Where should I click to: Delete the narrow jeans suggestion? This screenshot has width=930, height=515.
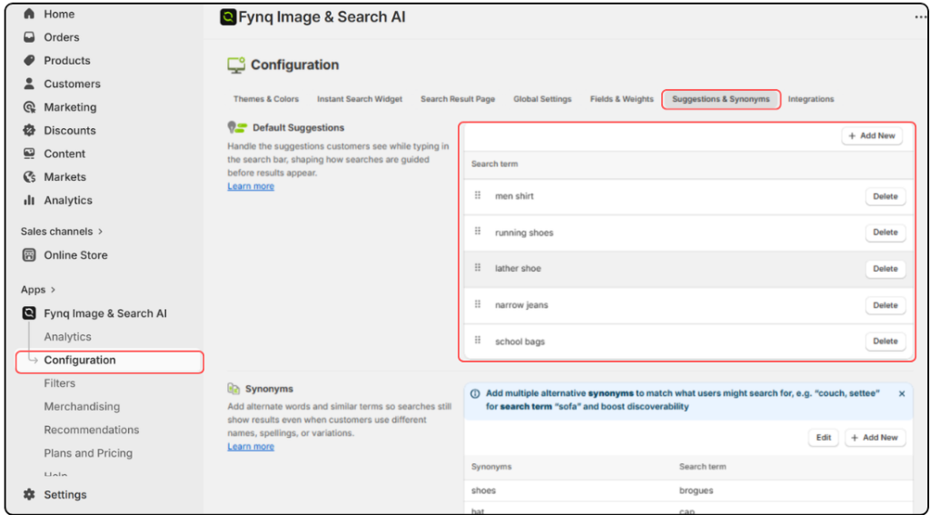[885, 305]
